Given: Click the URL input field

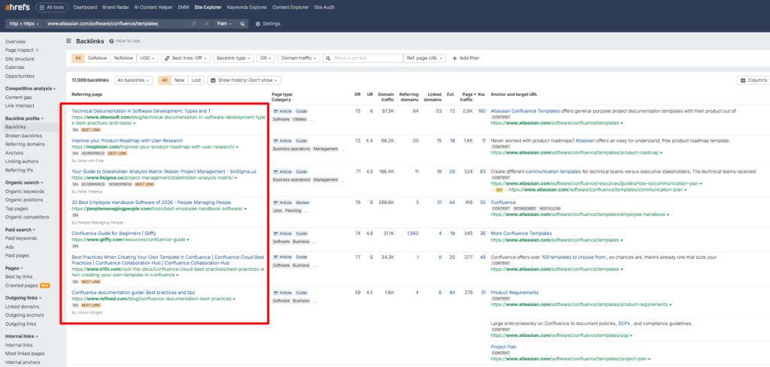Looking at the screenshot, I should [116, 23].
